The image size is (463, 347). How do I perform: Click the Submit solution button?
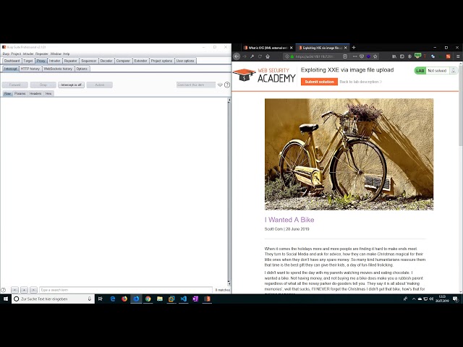[x=319, y=82]
